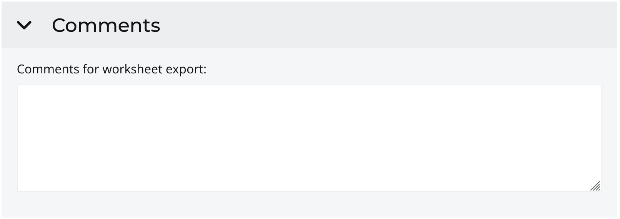Focus the empty comments text area

[309, 138]
